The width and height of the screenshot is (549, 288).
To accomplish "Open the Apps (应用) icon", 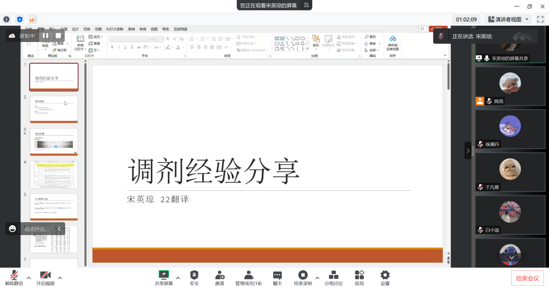I will (359, 275).
